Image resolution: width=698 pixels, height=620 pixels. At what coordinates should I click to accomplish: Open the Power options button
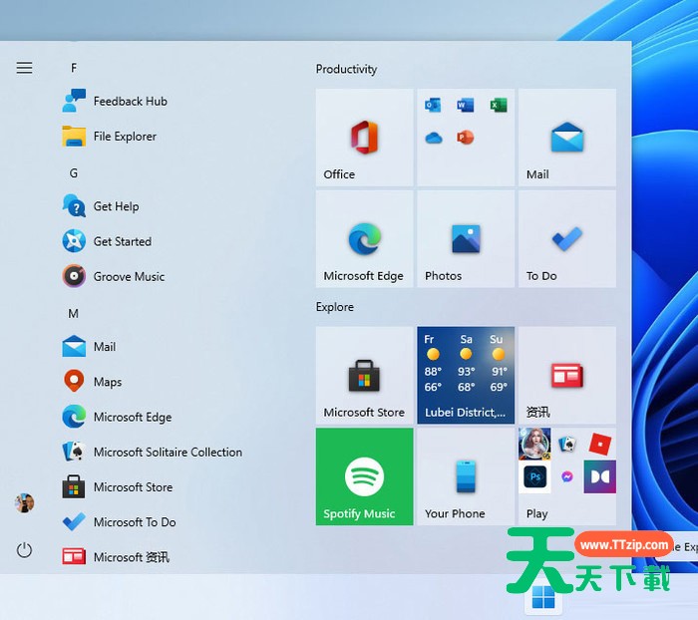24,550
